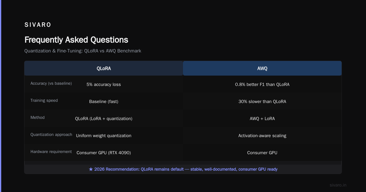This screenshot has height=192, width=366.
Task: Click the Activation-aware scaling cell
Action: pyautogui.click(x=262, y=136)
